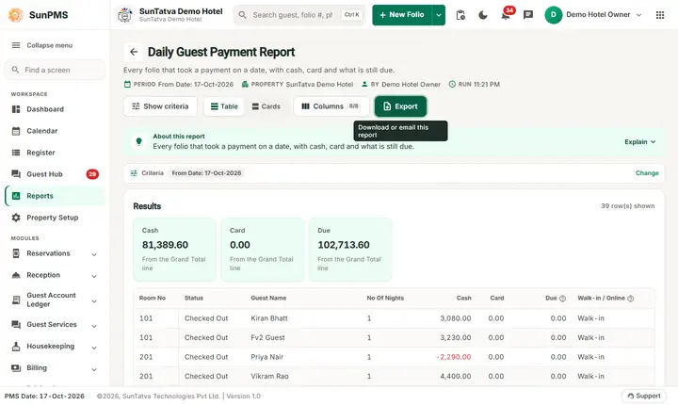
Task: Click the Kiran Bhatt guest name
Action: pos(269,318)
